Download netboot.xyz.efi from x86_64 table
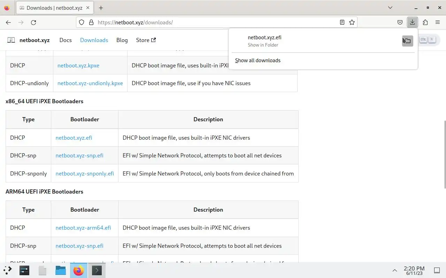 pos(74,138)
